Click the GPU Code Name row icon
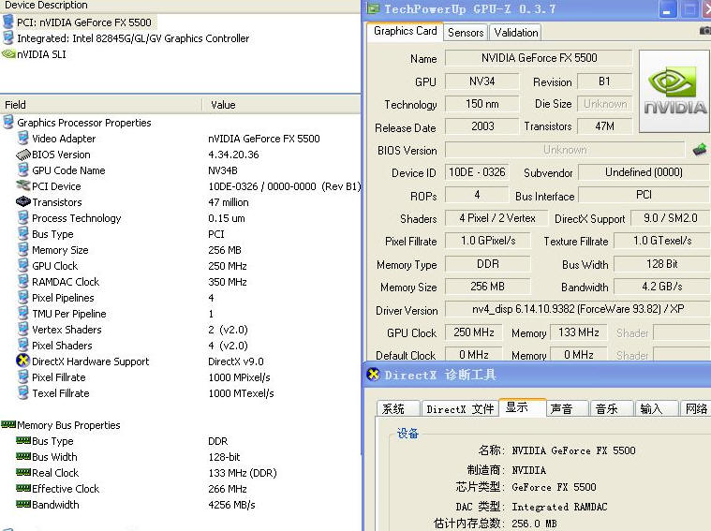The height and width of the screenshot is (531, 711). pos(23,170)
